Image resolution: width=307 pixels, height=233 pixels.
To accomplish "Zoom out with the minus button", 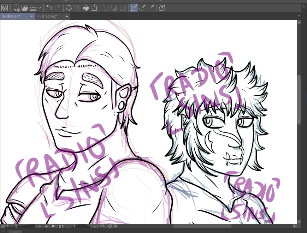I will [39, 226].
